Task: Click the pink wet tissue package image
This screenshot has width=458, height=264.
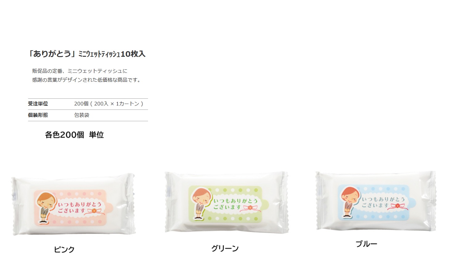Action: click(73, 204)
